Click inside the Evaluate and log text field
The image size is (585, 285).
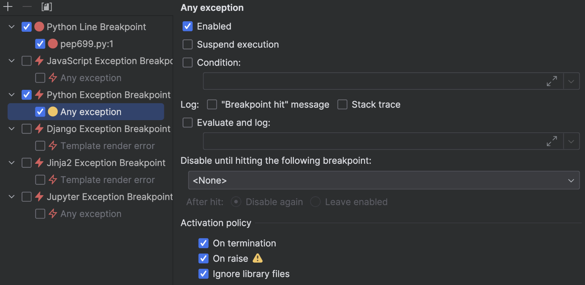(372, 141)
